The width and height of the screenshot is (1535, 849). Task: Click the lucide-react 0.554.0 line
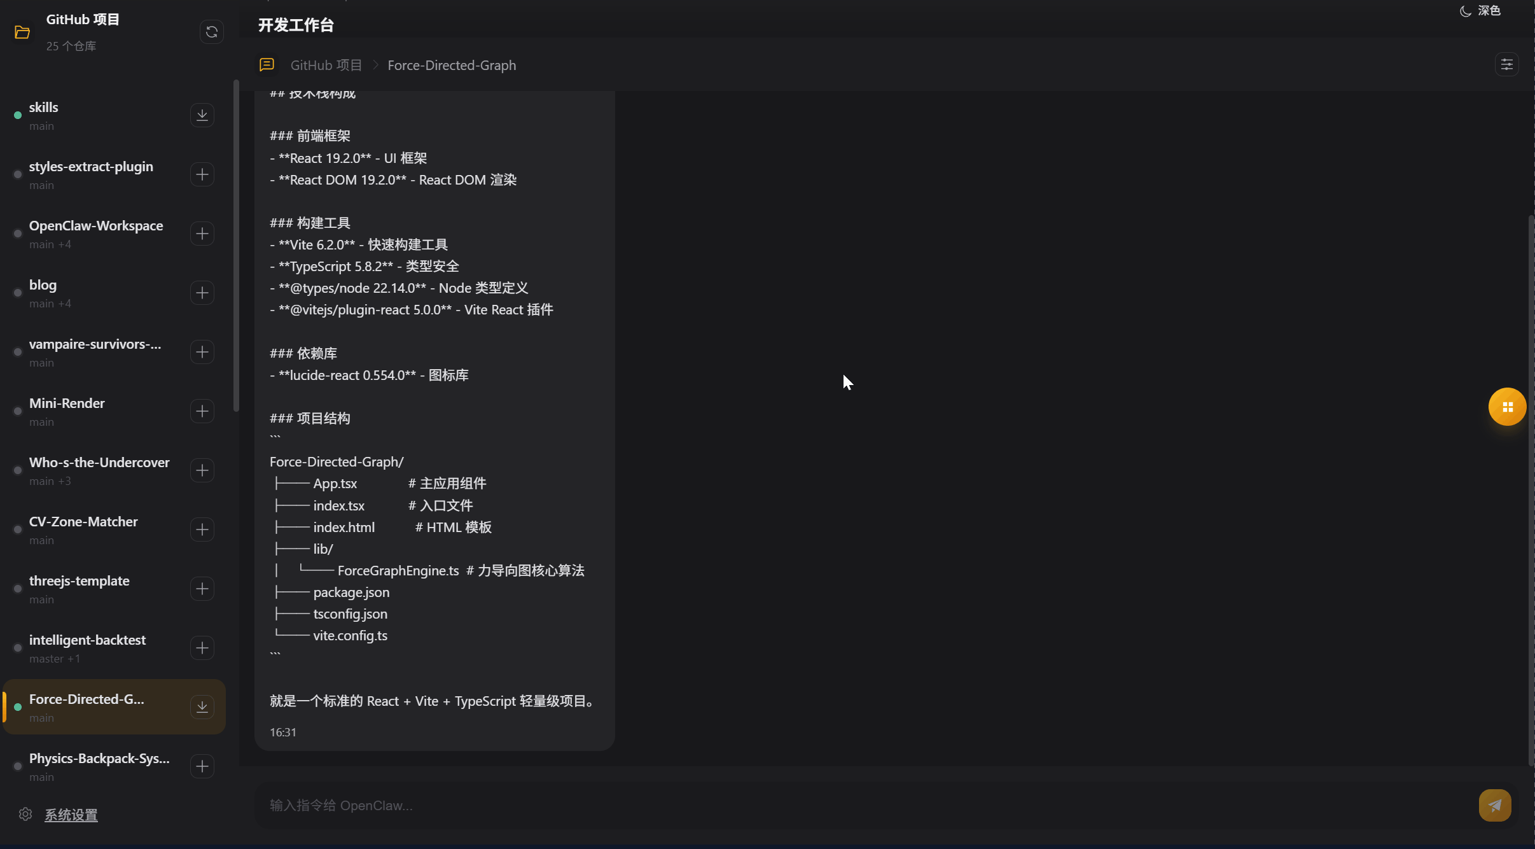coord(369,375)
